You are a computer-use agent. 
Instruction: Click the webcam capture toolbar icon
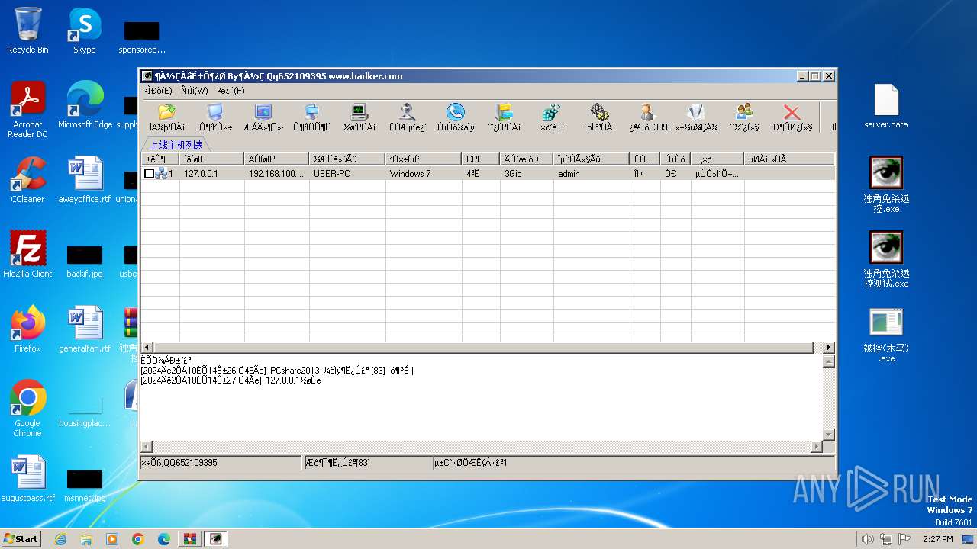click(408, 117)
